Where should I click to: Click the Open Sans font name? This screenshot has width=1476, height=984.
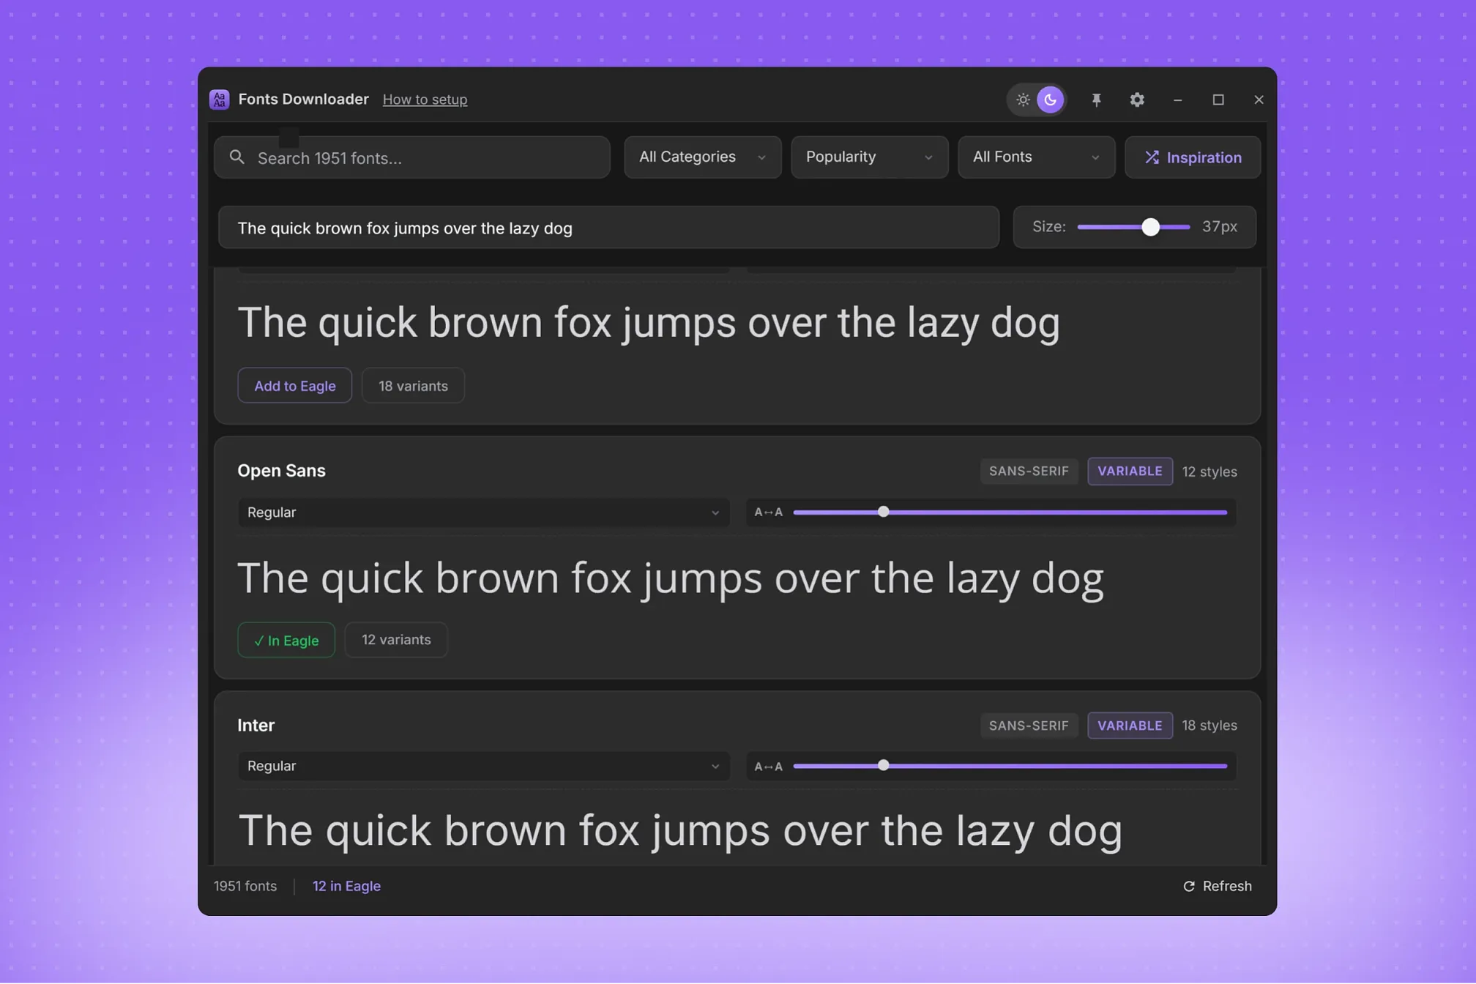tap(281, 471)
